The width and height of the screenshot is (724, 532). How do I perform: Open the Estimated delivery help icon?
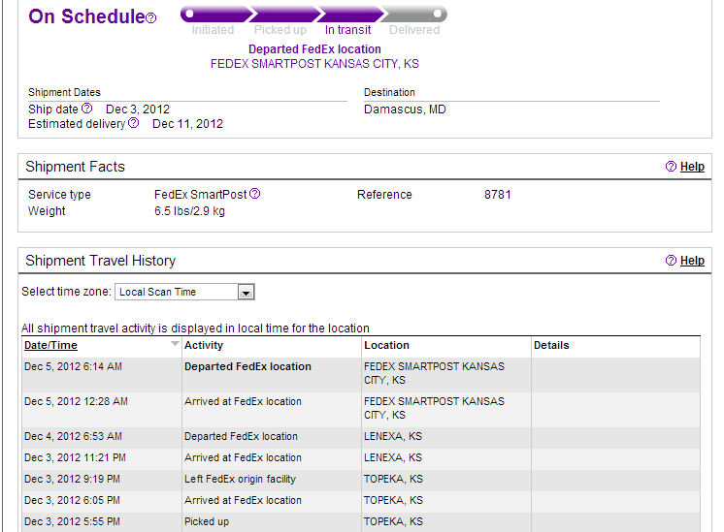134,123
